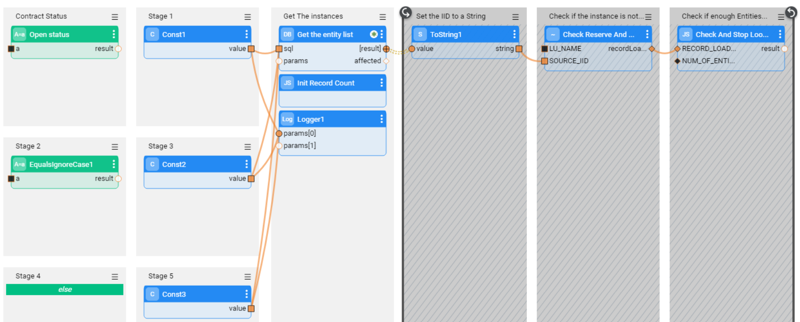Click the green asterisk badge on Get the entity list
Image resolution: width=800 pixels, height=322 pixels.
[374, 34]
